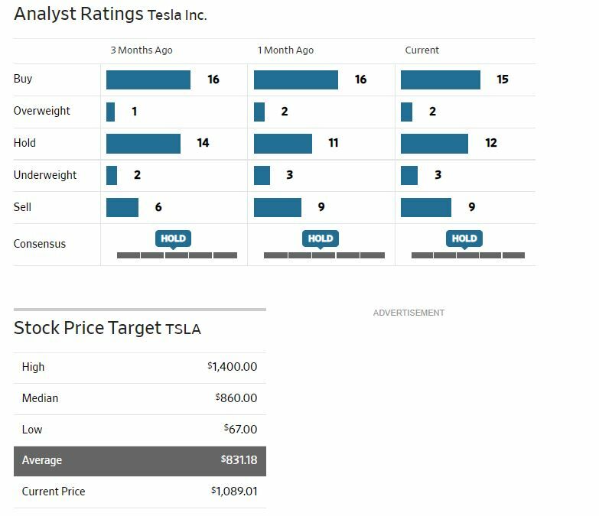Click the ADVERTISEMENT label

tap(409, 313)
